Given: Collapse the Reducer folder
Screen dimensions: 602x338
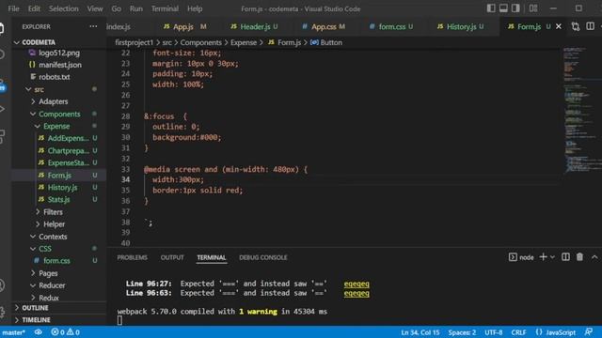Looking at the screenshot, I should 52,285.
